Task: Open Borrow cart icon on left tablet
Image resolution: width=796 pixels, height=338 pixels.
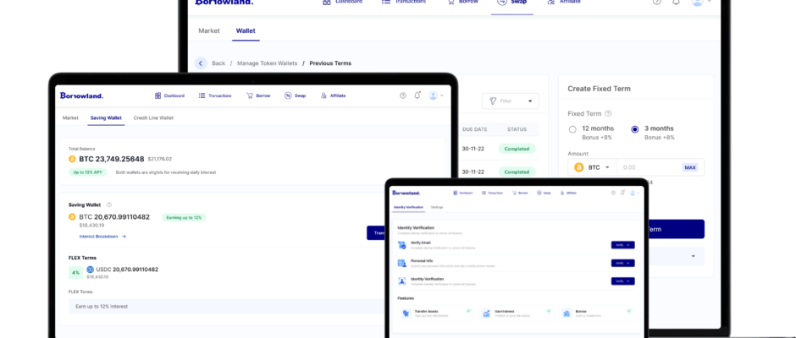Action: point(249,95)
